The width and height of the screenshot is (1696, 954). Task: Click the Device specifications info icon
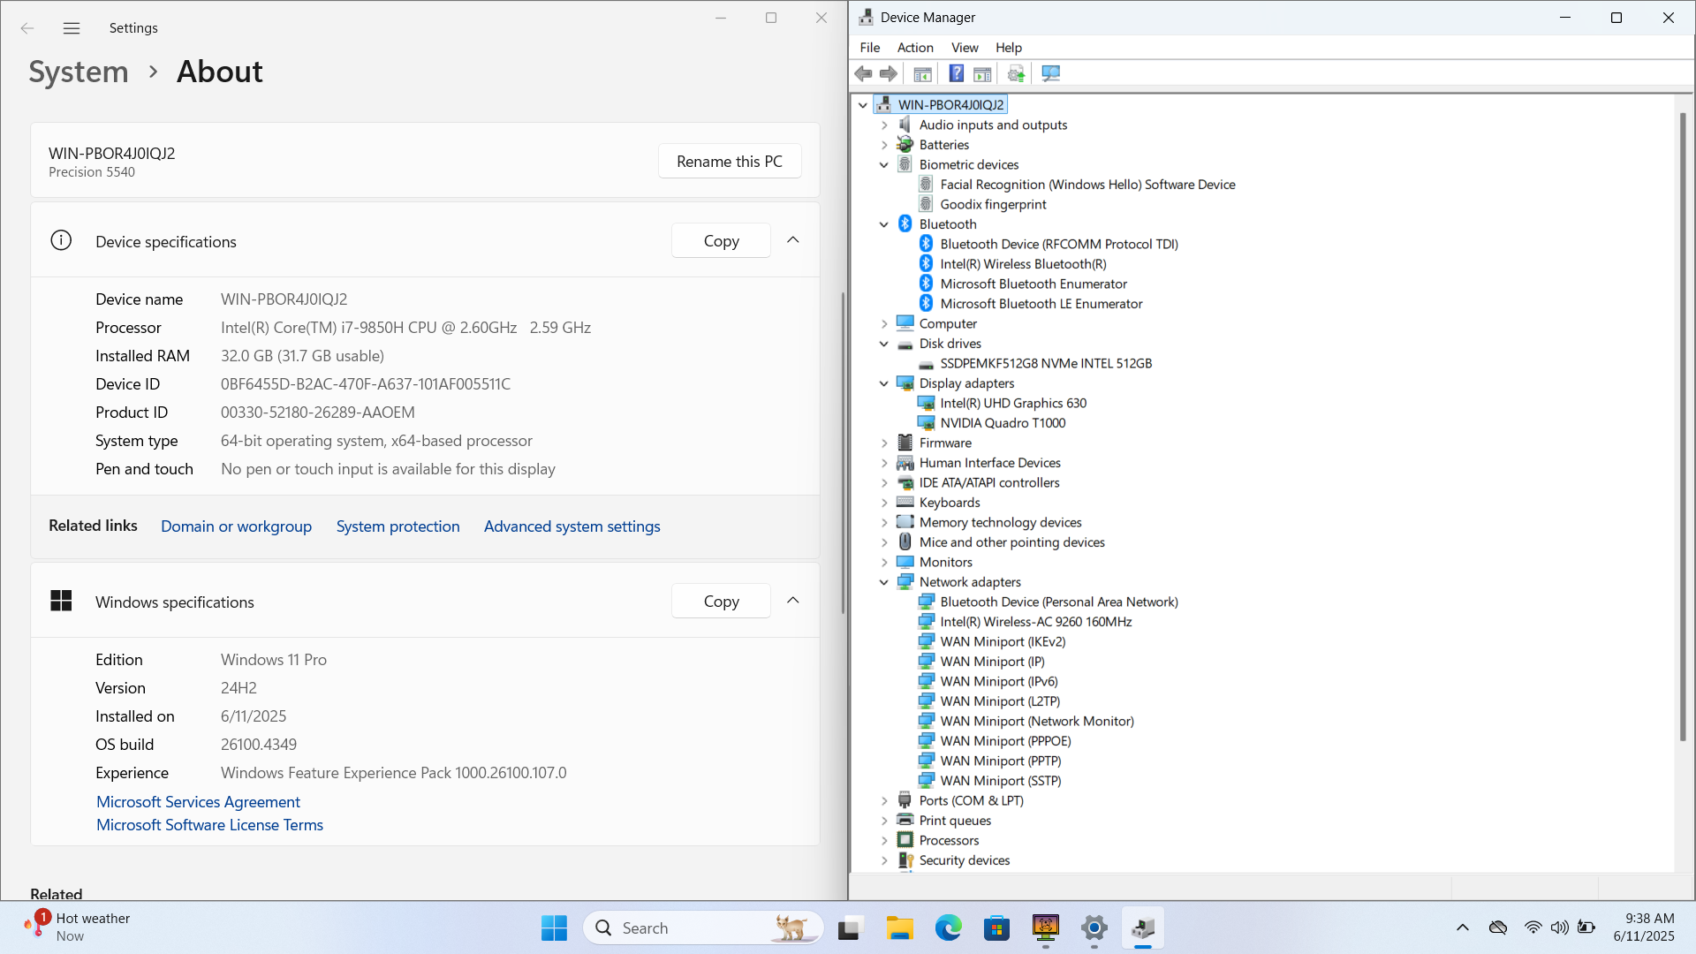[x=61, y=240]
